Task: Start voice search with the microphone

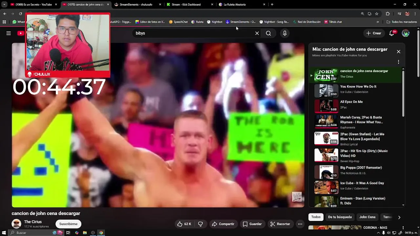Action: click(285, 33)
